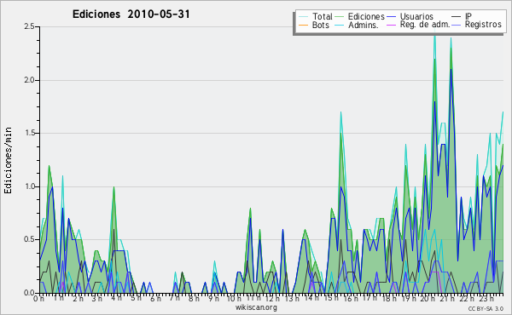This screenshot has width=512, height=315.
Task: Click the 2.0 y-axis tick label
Action: click(29, 80)
